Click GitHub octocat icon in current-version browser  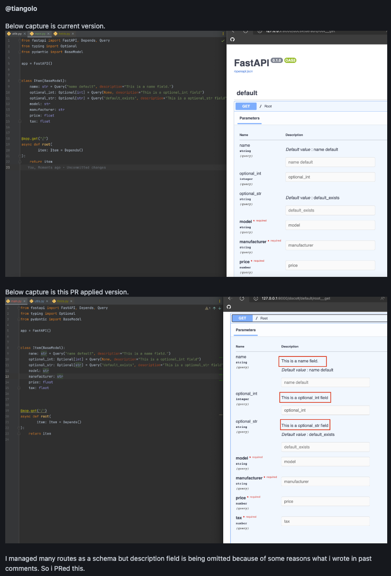tap(232, 39)
